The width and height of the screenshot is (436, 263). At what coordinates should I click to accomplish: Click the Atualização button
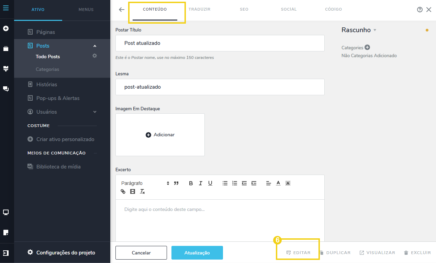197,253
